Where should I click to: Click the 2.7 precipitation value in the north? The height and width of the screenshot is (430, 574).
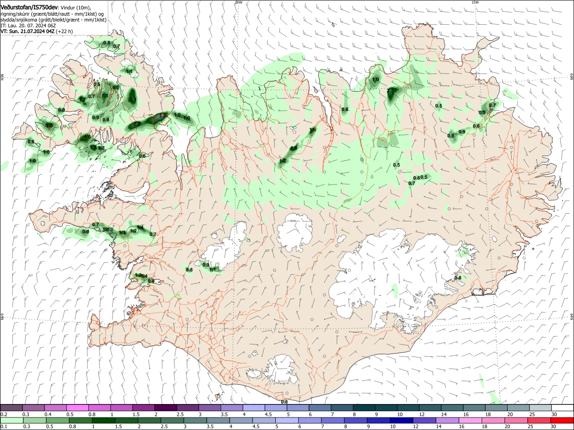(390, 90)
